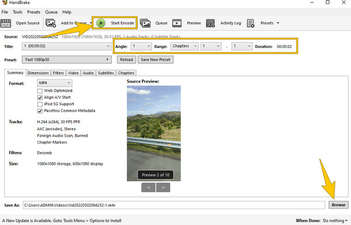The image size is (351, 225).
Task: Enable the Web Optimized checkbox
Action: (x=40, y=91)
